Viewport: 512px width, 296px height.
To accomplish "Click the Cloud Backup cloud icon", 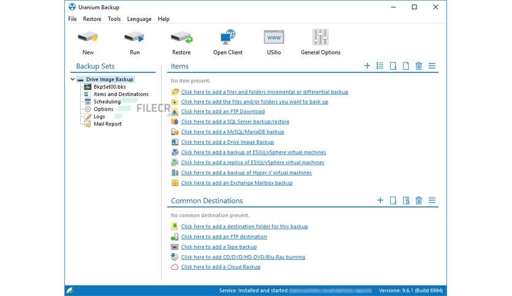I will 175,267.
